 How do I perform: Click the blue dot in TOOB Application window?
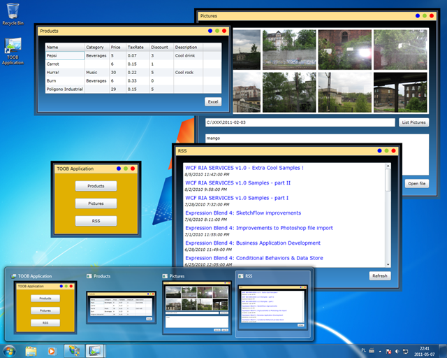pyautogui.click(x=119, y=169)
